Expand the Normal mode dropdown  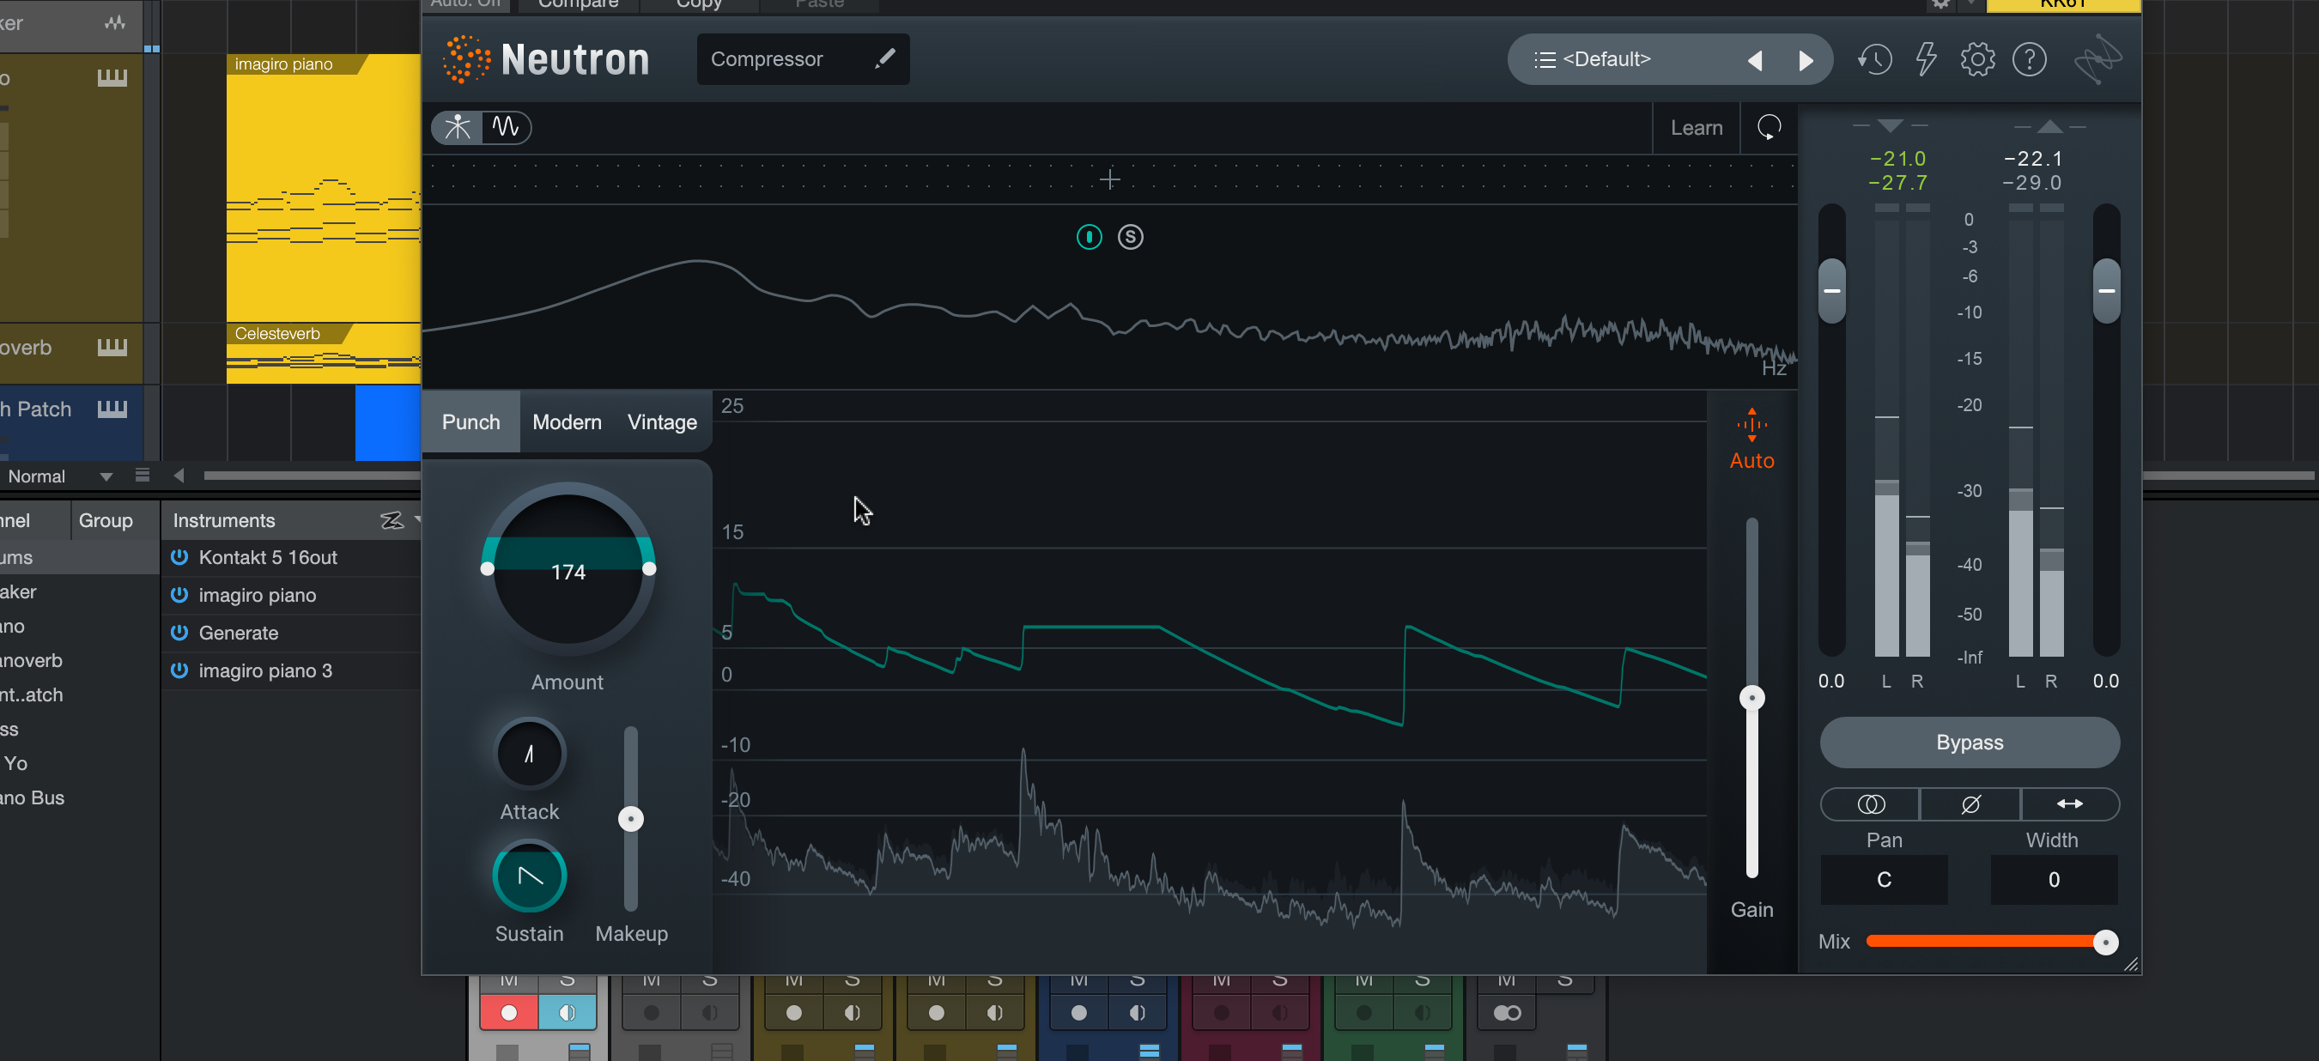pos(106,476)
